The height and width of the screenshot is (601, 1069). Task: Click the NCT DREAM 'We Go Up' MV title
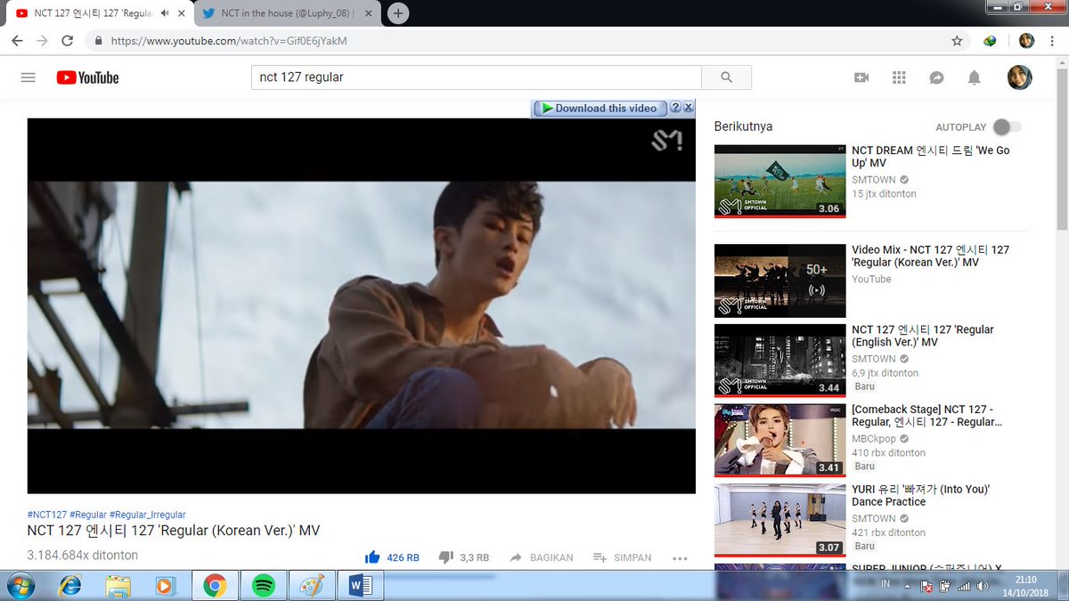[931, 157]
